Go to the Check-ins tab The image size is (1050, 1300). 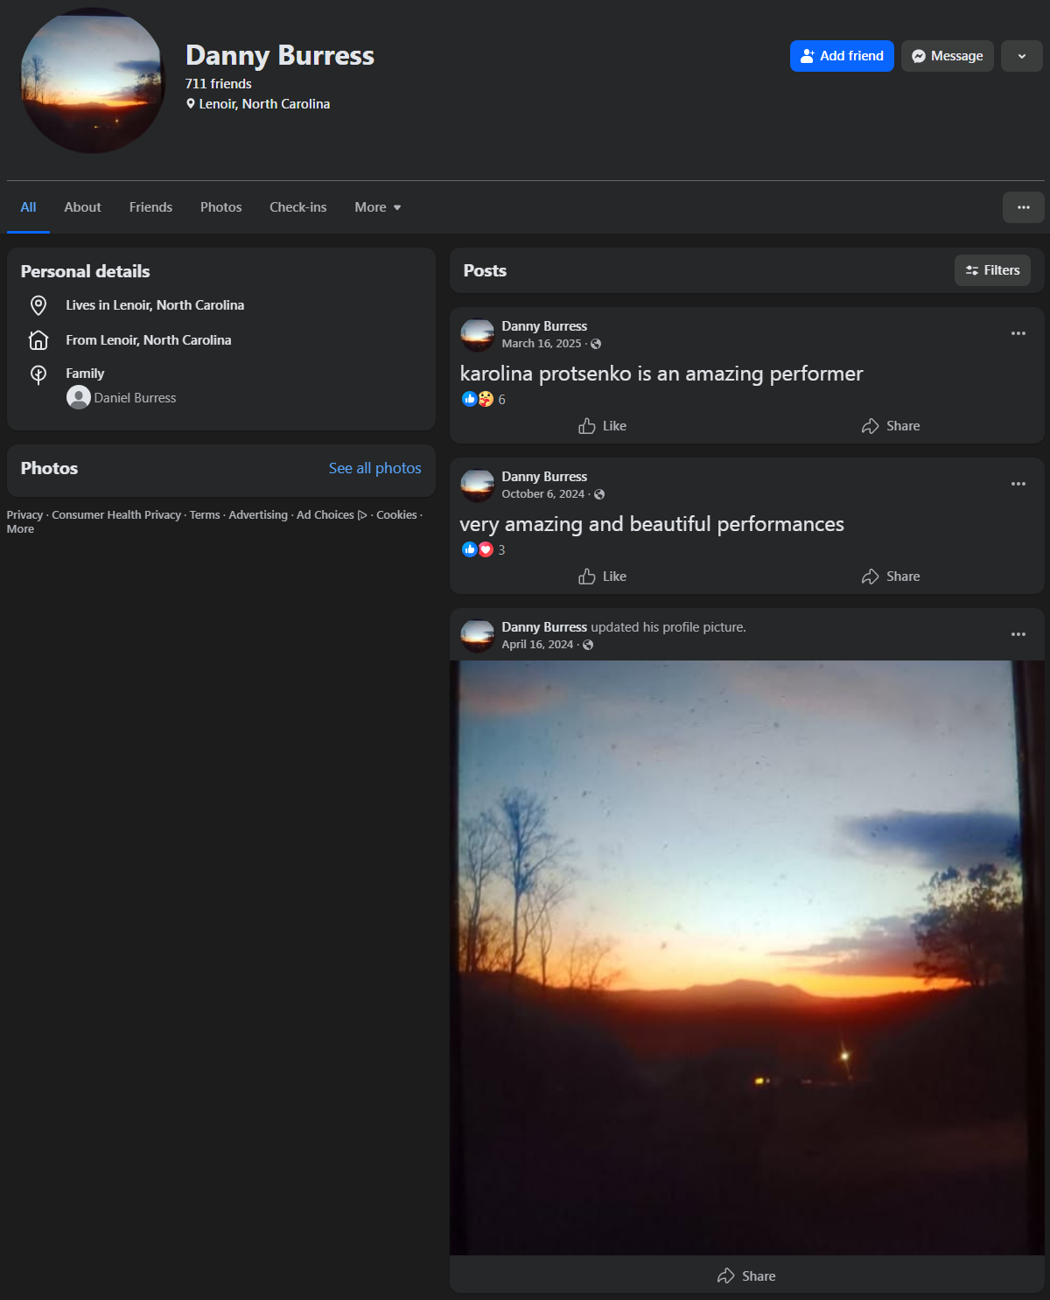coord(298,207)
